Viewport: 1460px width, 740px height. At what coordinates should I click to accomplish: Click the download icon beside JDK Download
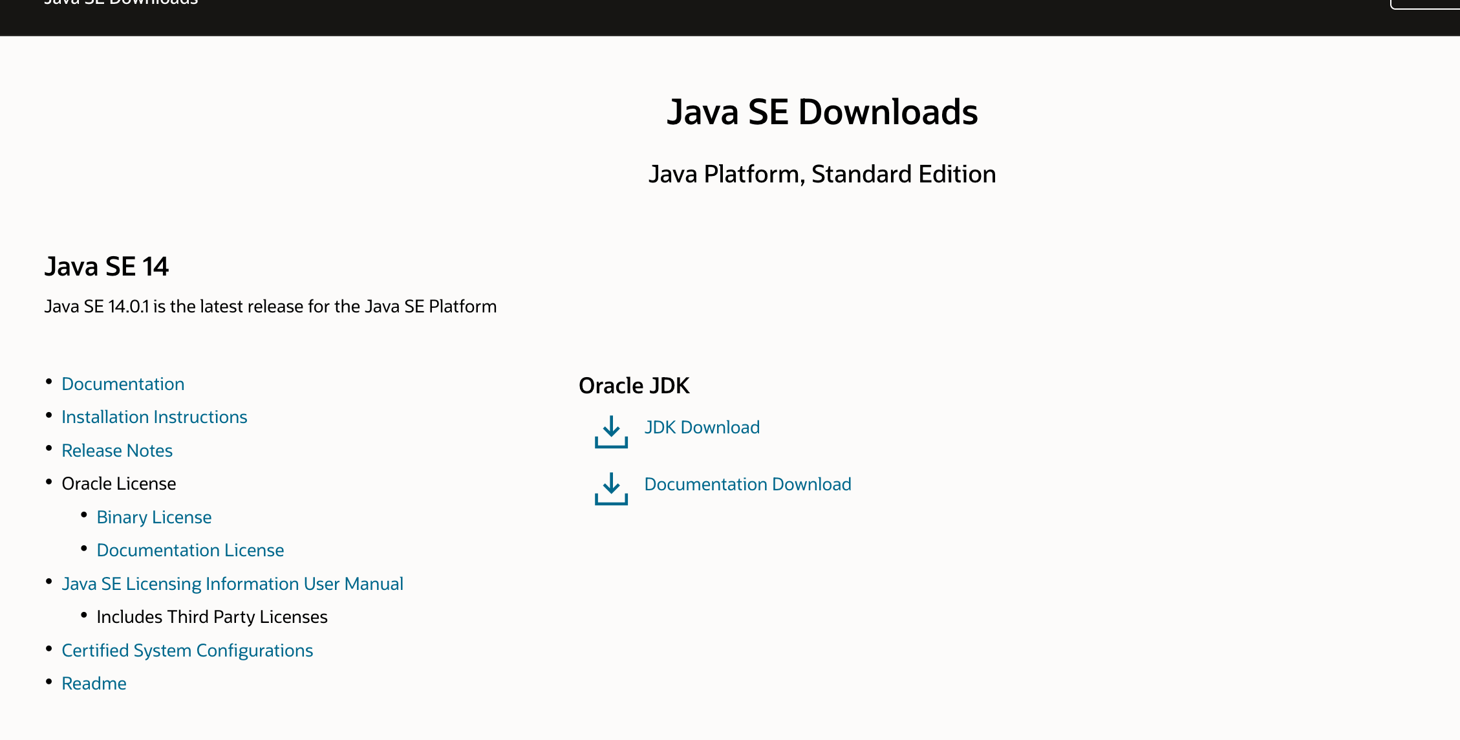(611, 431)
